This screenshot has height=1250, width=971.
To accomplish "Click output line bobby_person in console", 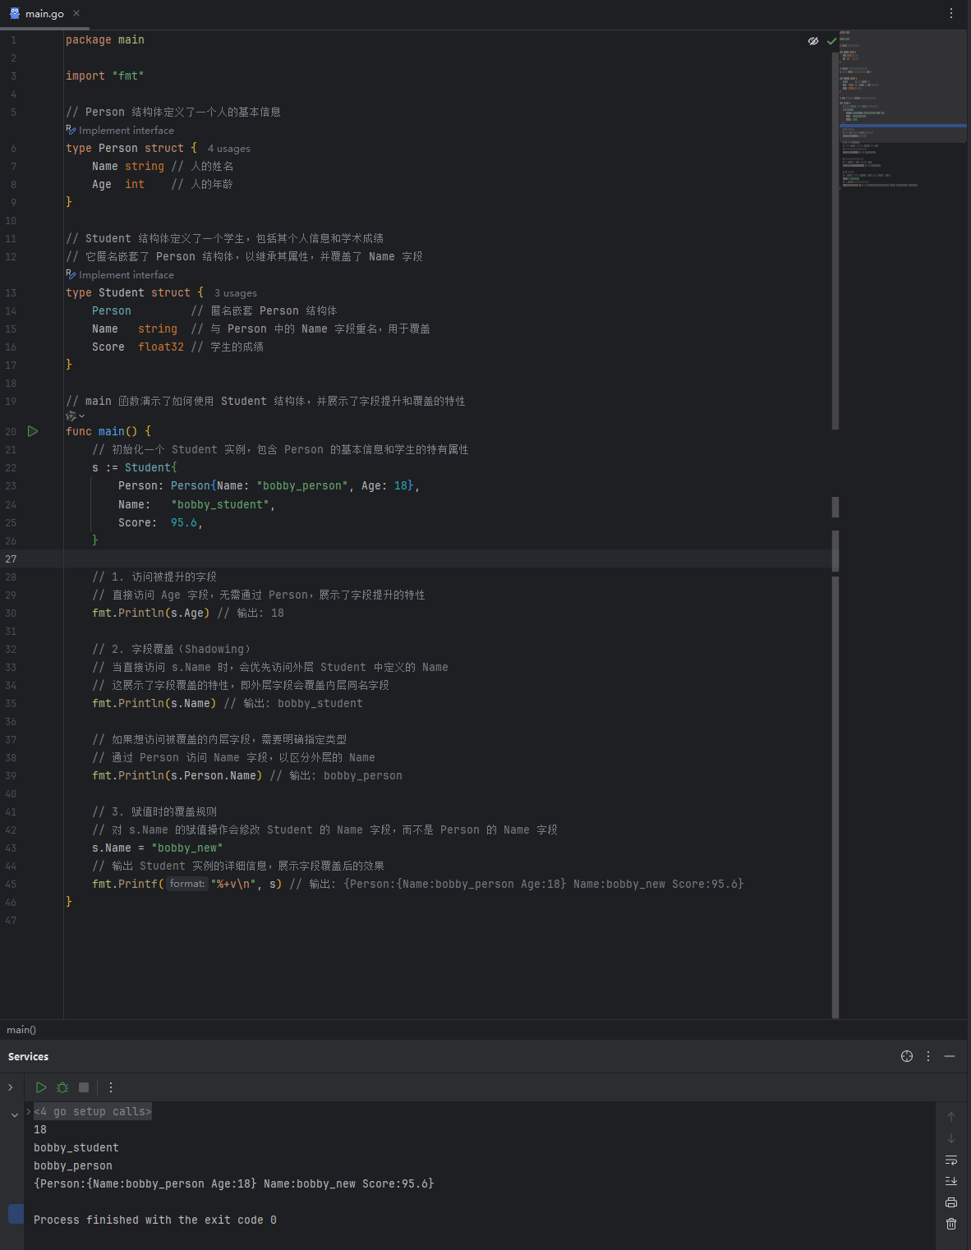I will click(73, 1165).
